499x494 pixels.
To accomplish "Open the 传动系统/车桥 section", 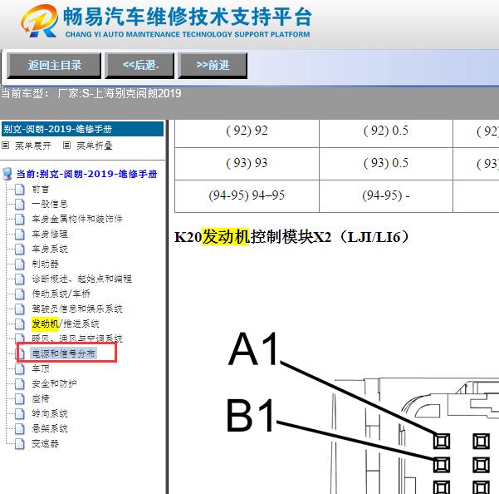I will click(x=61, y=294).
